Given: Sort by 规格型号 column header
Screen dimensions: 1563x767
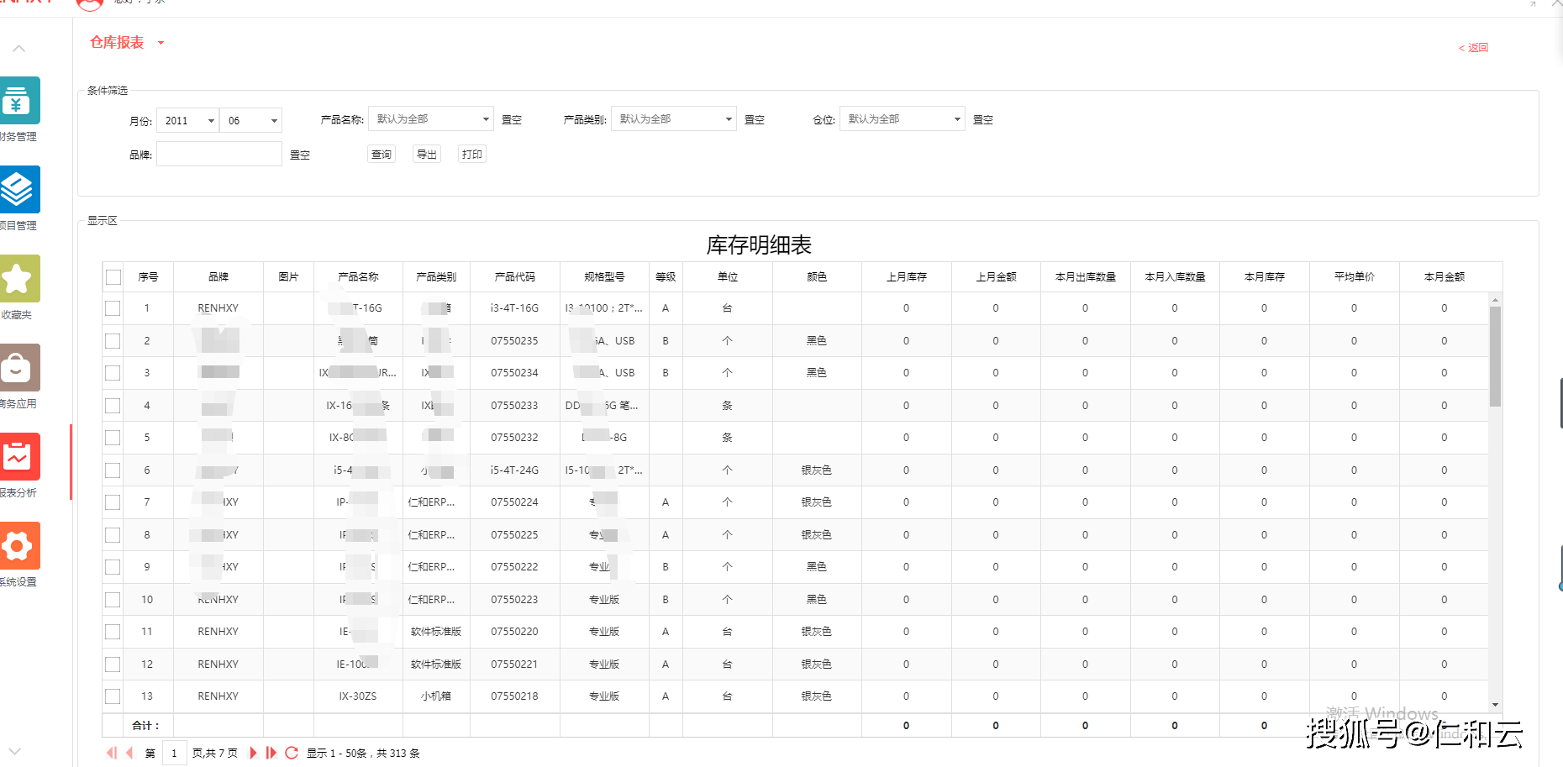Looking at the screenshot, I should click(604, 277).
